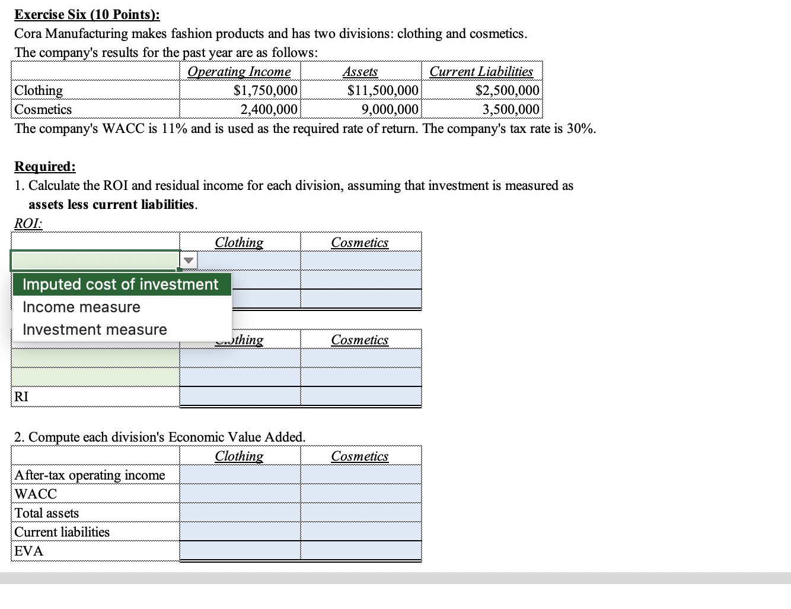Click the 'Clothing' header in the ROI table
Image resolution: width=791 pixels, height=609 pixels.
tap(239, 242)
